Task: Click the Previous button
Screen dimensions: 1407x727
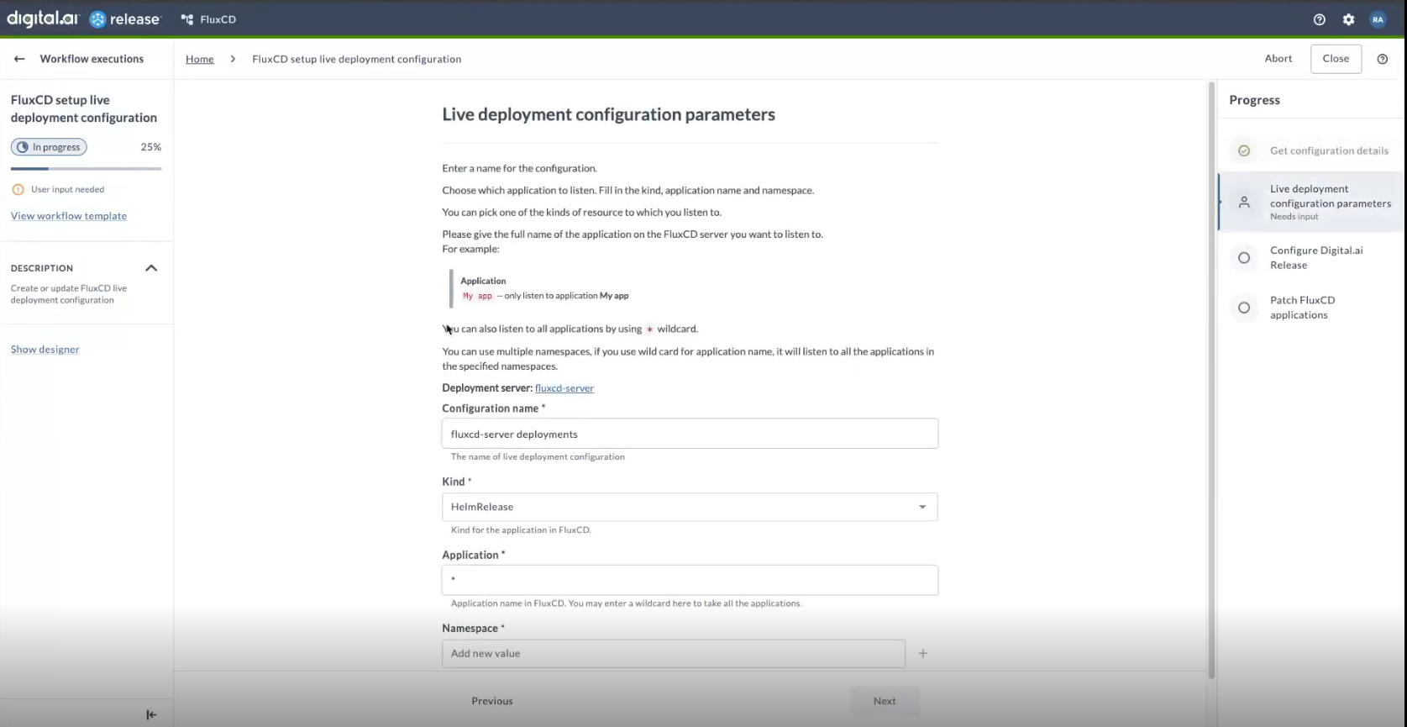Action: point(492,701)
